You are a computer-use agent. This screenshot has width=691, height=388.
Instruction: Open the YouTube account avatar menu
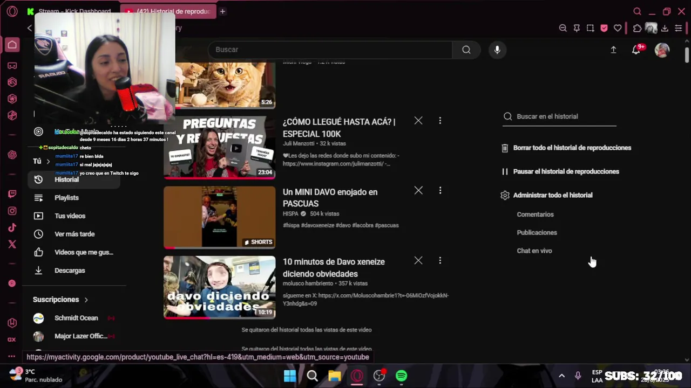[x=662, y=50]
